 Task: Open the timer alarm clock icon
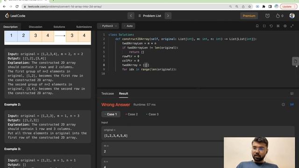pos(268,16)
